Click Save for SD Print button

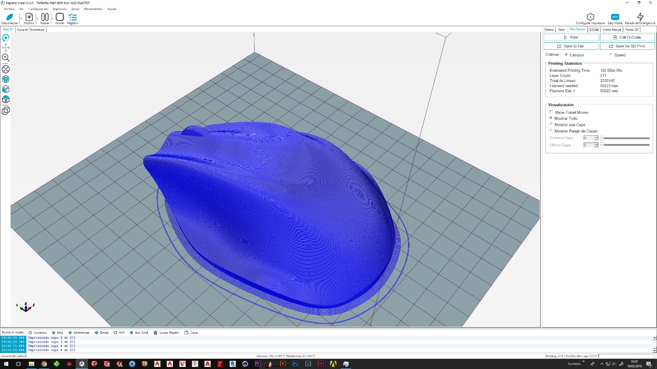tap(627, 46)
